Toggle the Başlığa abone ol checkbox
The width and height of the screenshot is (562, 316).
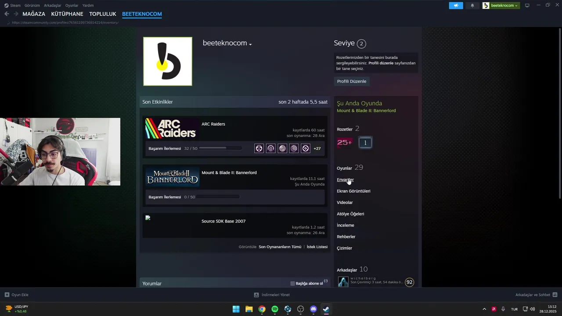pos(292,284)
